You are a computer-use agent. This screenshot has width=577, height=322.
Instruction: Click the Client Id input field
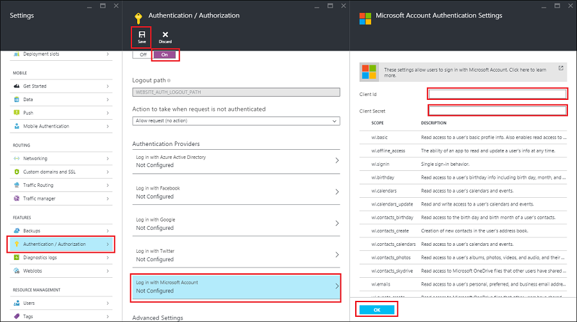[x=498, y=94]
